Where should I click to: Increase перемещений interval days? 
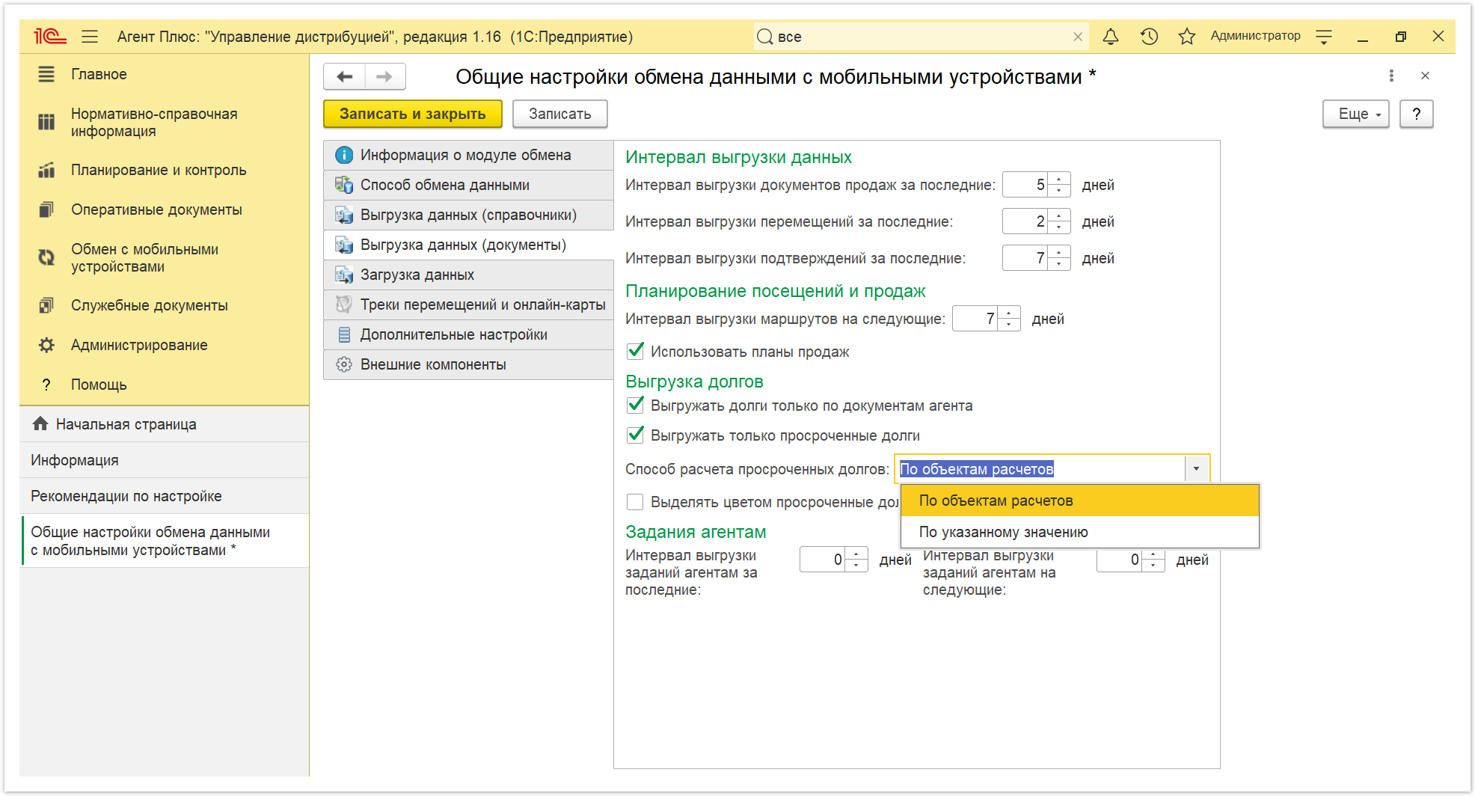click(x=1058, y=215)
